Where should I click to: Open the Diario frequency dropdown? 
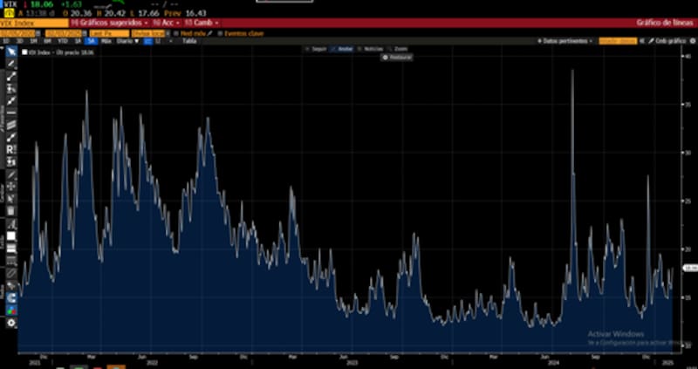point(127,41)
